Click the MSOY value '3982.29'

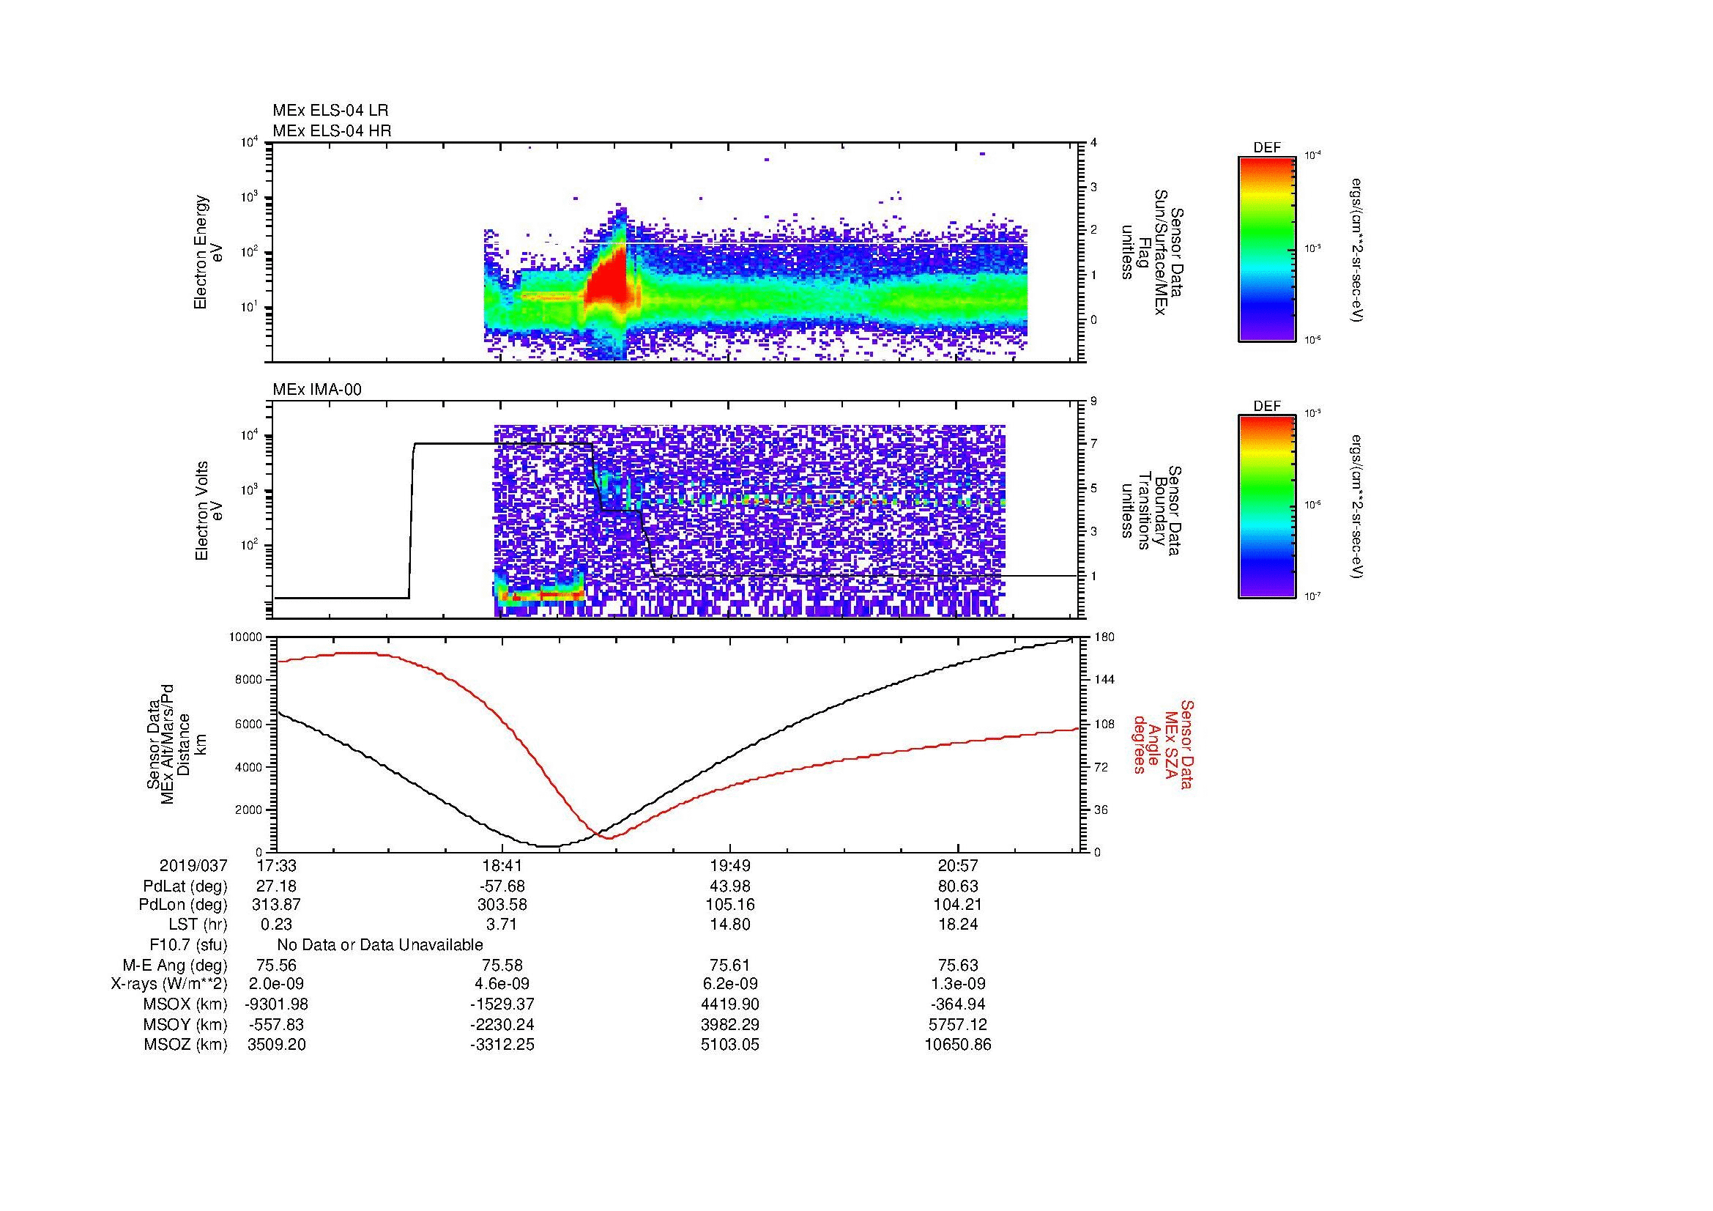point(730,1024)
